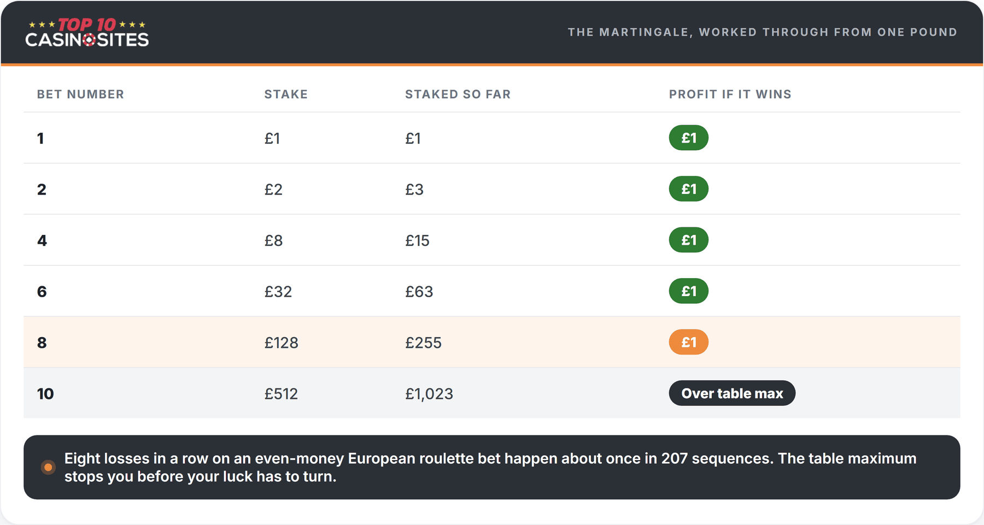984x525 pixels.
Task: Click the Over table max badge
Action: pos(732,393)
